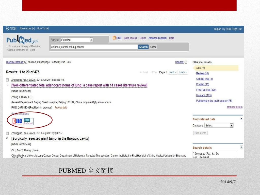This screenshot has height=195, width=260.
Task: Filter results by Free Full Text (380)
Action: point(206,90)
